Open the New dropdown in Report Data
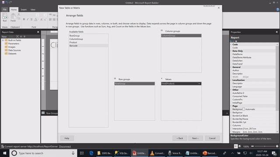This screenshot has height=157, width=280. coord(4,37)
